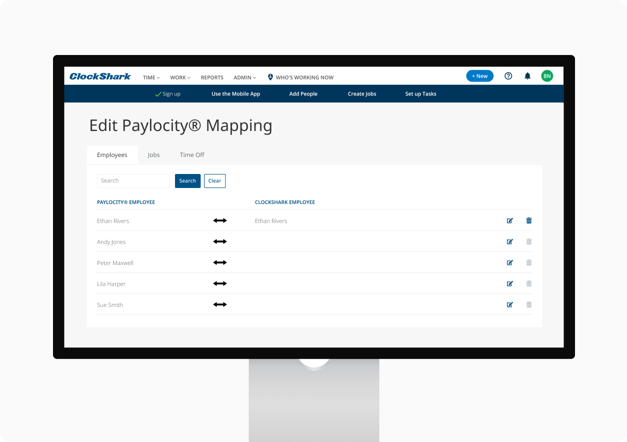Select the Peter Maxwell name
The width and height of the screenshot is (627, 442).
tap(115, 263)
